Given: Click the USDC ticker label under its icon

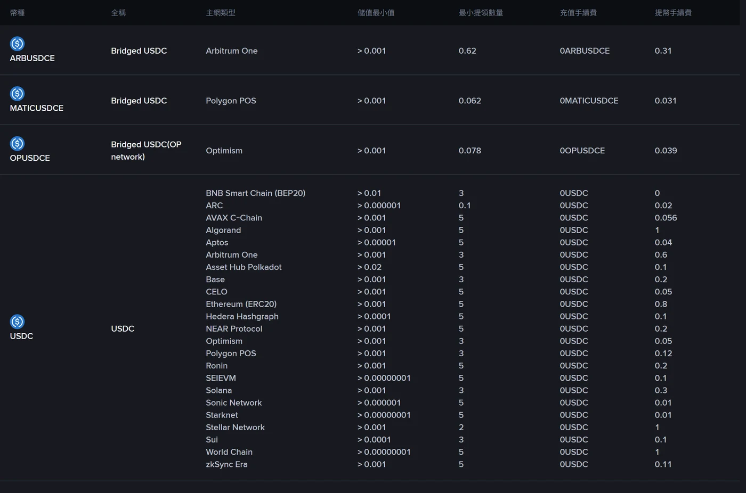Looking at the screenshot, I should click(21, 336).
